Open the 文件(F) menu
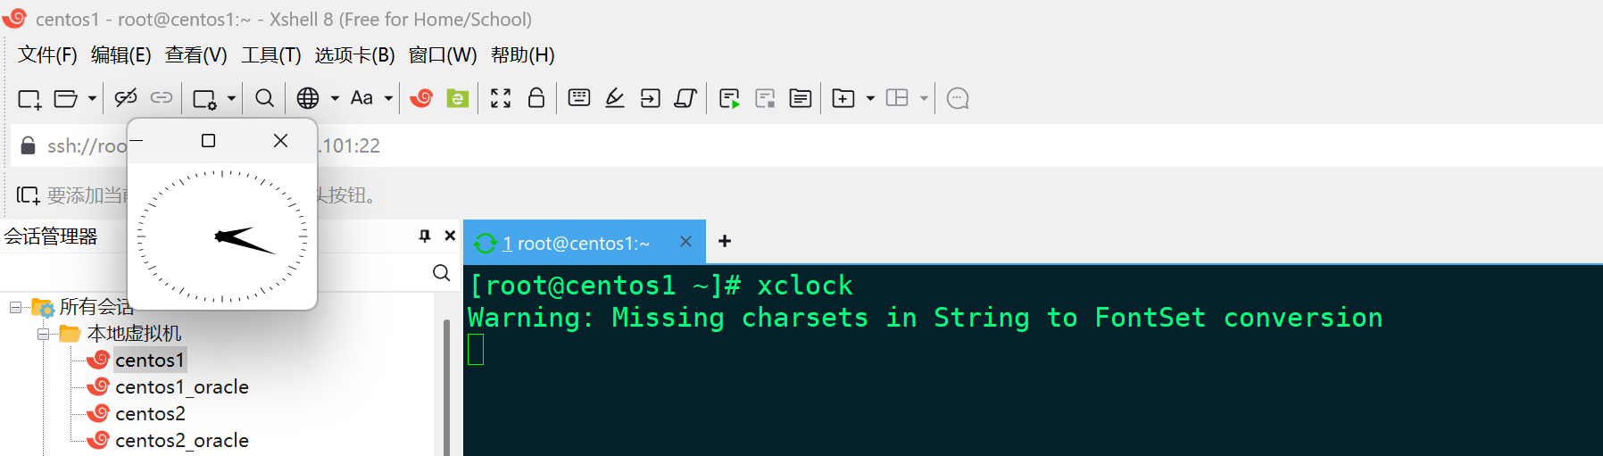 [47, 55]
